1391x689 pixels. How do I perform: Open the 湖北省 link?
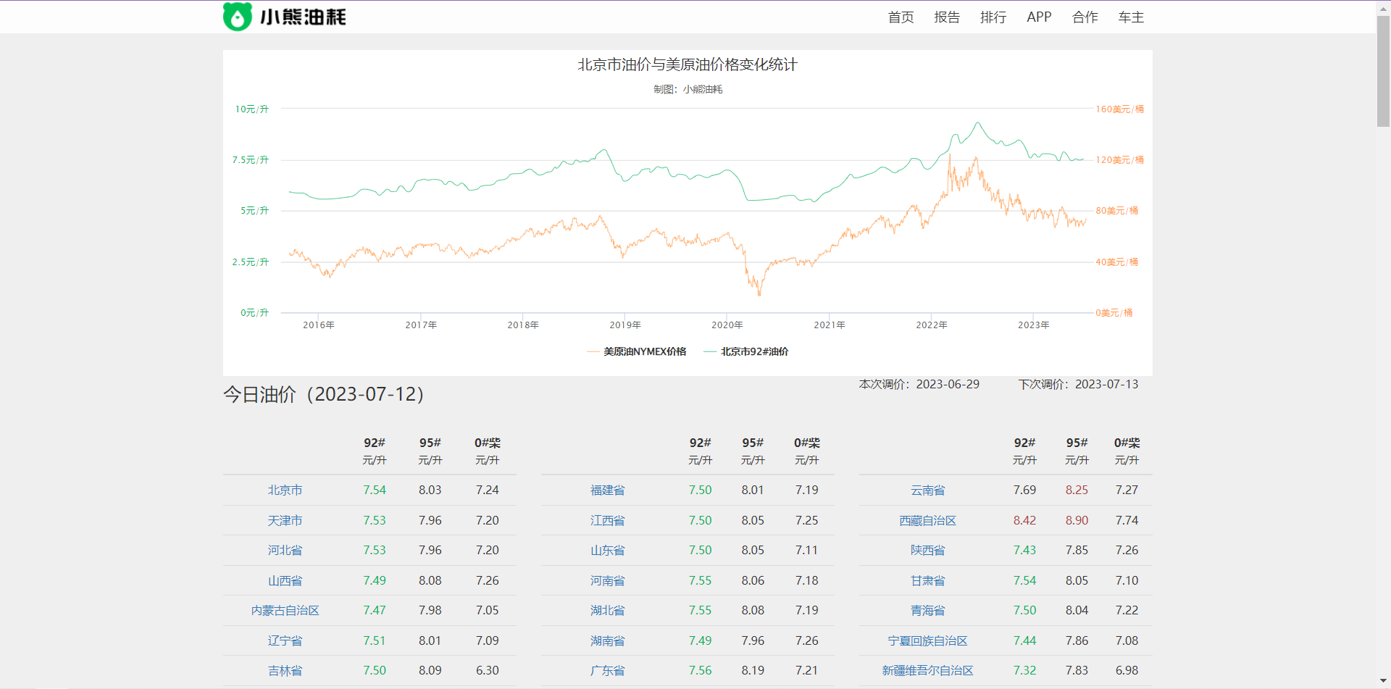pos(607,610)
